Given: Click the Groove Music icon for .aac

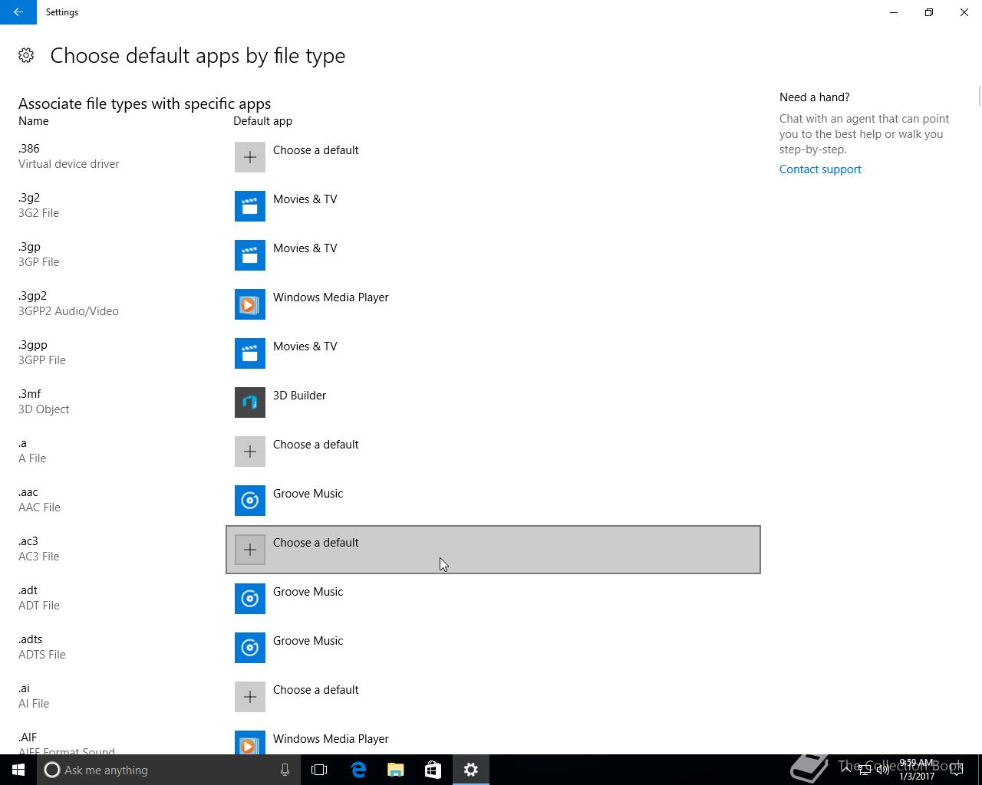Looking at the screenshot, I should coord(250,501).
